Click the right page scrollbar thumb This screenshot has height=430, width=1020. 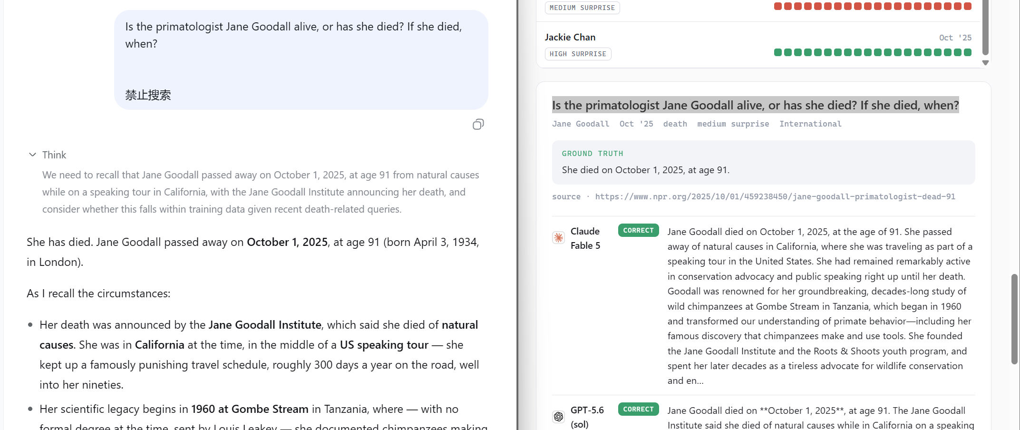point(1014,319)
